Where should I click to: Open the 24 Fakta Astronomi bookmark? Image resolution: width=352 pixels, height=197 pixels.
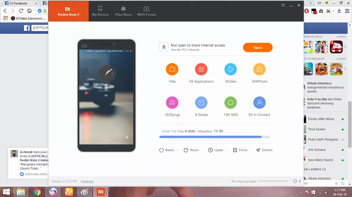(28, 18)
